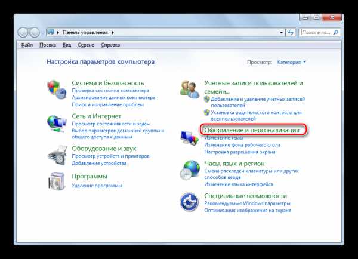Click the search magnifier icon

[335, 32]
